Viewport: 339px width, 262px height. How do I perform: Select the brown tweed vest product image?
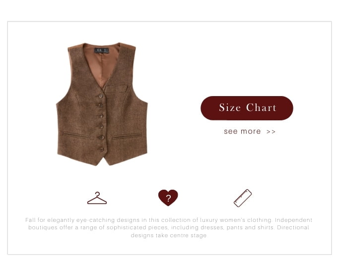(102, 104)
